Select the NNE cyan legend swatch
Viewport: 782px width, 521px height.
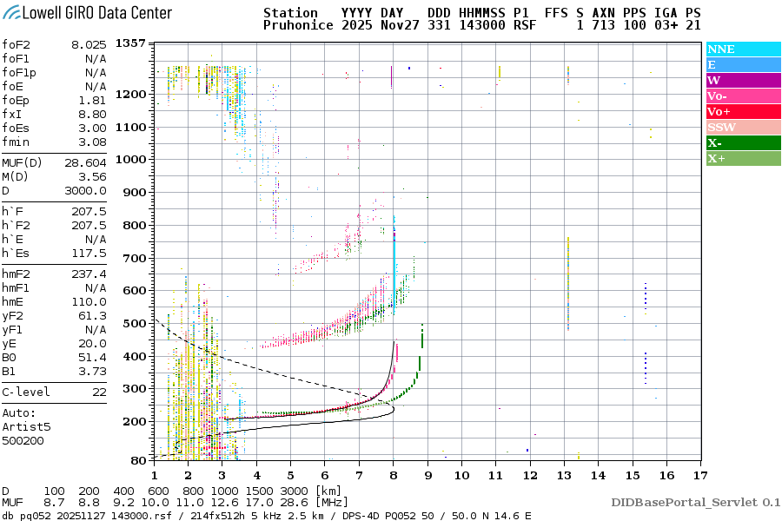click(743, 49)
